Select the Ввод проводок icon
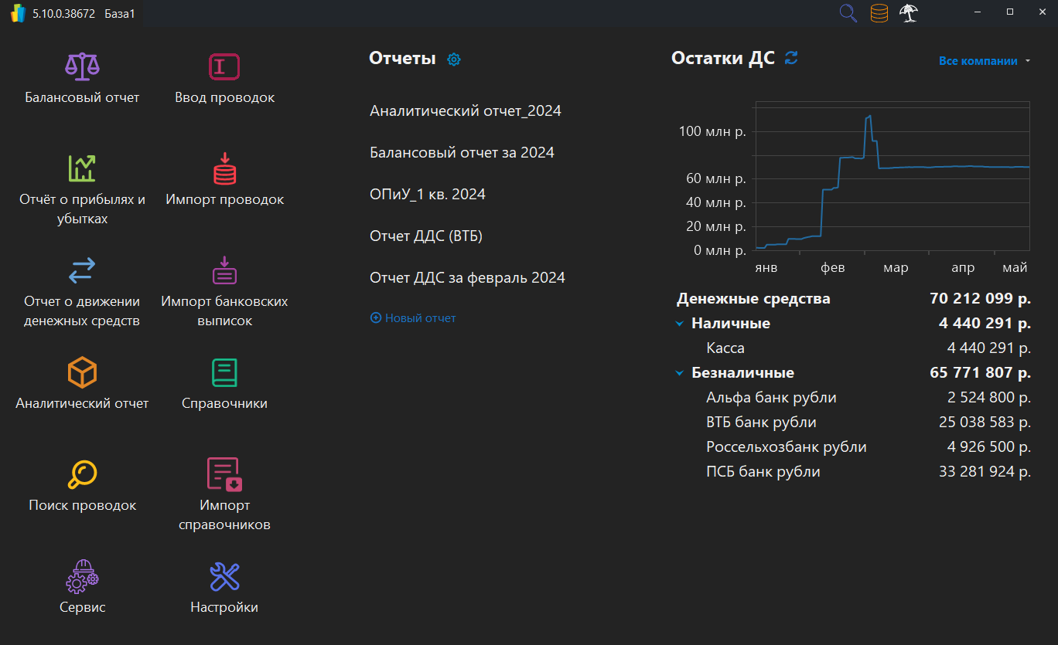The height and width of the screenshot is (645, 1058). tap(224, 66)
